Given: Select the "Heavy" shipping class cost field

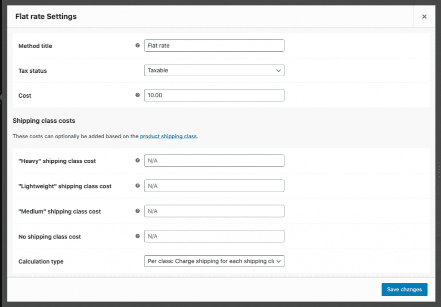Looking at the screenshot, I should coord(214,161).
